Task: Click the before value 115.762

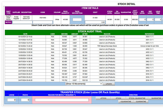Action: (x=65, y=80)
